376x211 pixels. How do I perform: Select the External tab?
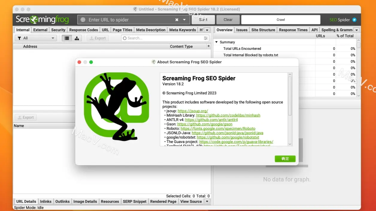(x=40, y=30)
